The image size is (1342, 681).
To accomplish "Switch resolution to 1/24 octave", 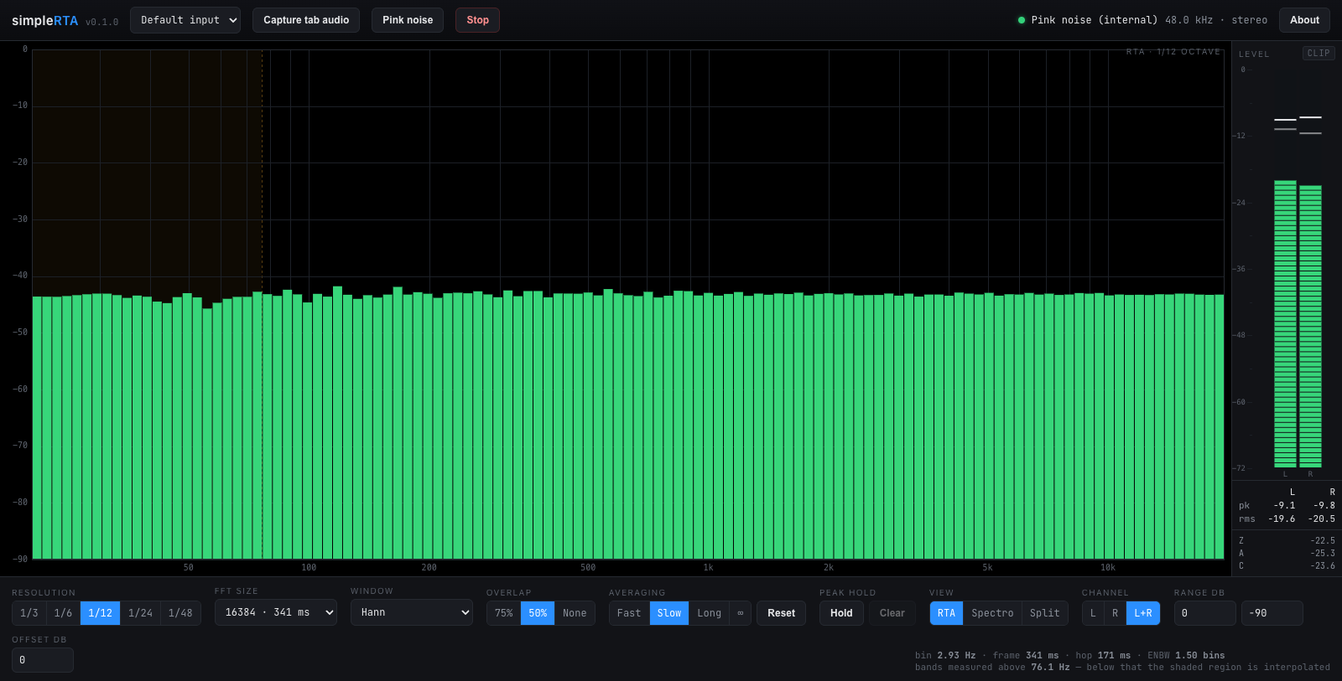I will (x=140, y=613).
